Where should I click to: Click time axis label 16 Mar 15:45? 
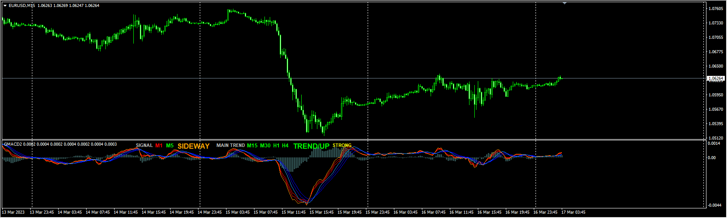point(490,213)
